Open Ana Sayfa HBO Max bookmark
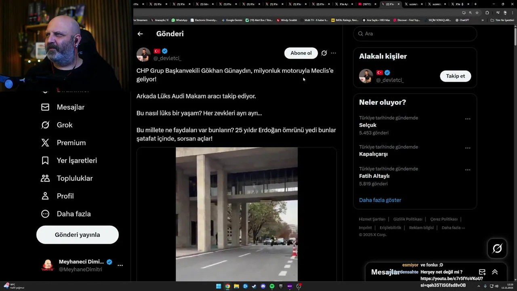Image resolution: width=517 pixels, height=291 pixels. click(x=376, y=20)
